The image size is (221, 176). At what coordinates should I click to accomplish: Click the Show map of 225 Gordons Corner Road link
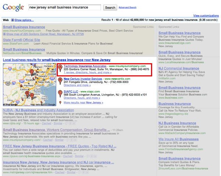[45, 34]
